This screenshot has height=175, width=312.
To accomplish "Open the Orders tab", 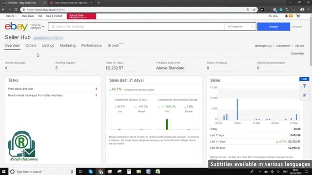I will [31, 45].
